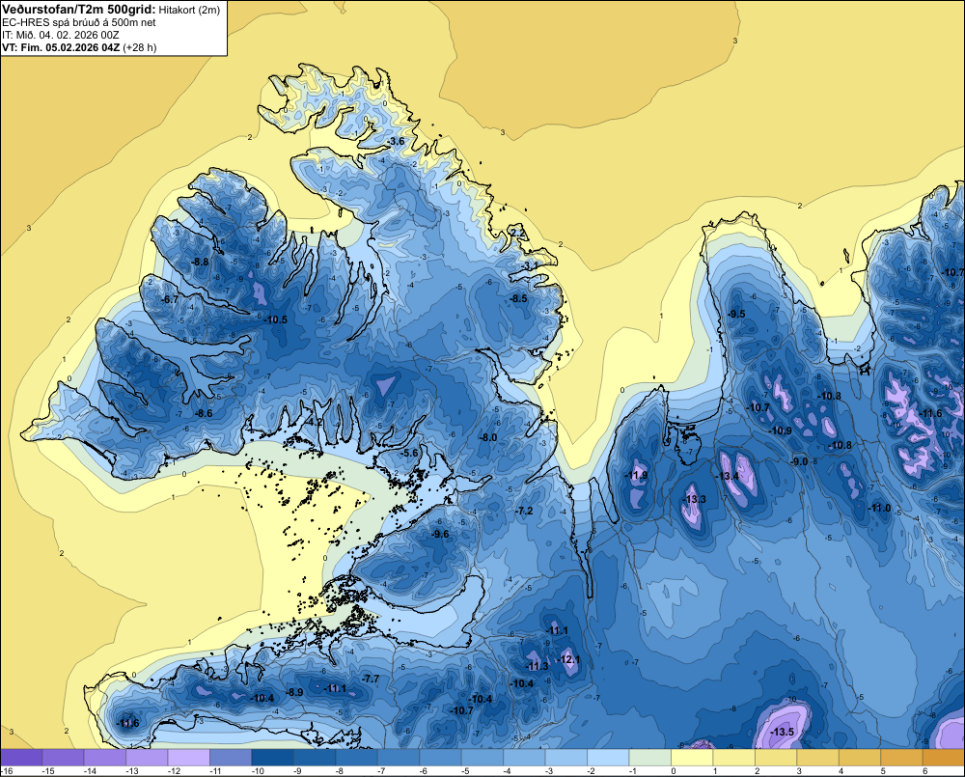Click the -13.4 temperature label
Screen dimensions: 965x777
(728, 476)
